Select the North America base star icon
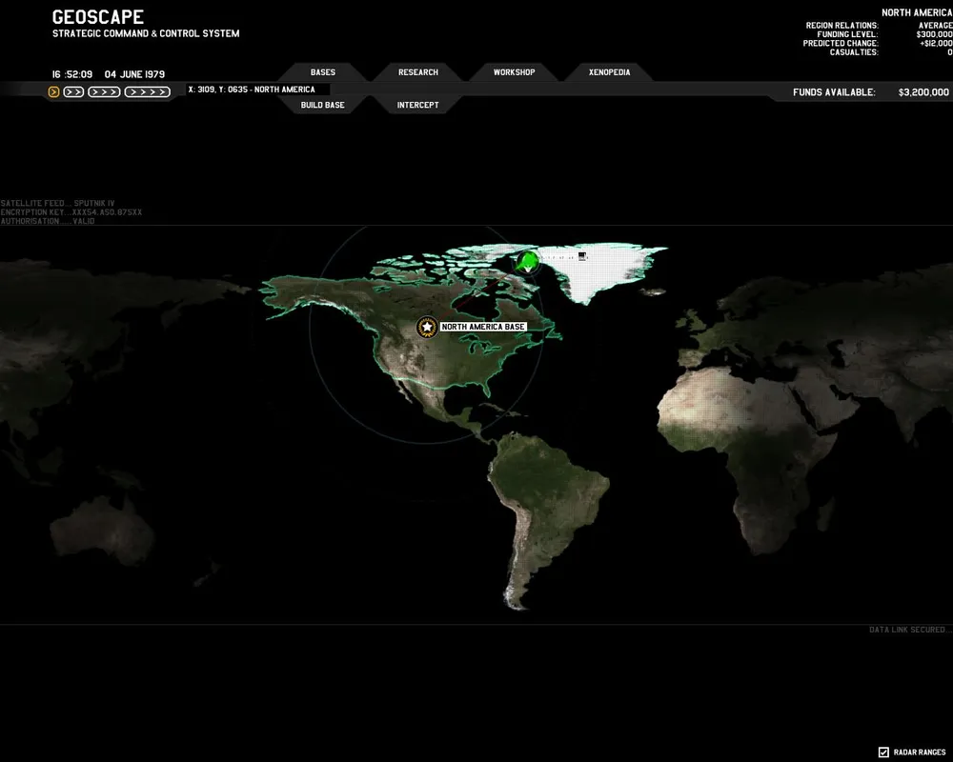 click(x=427, y=327)
